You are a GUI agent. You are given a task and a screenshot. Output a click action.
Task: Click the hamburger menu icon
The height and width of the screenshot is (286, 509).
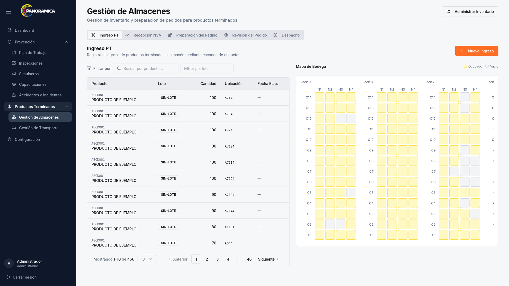click(x=8, y=12)
